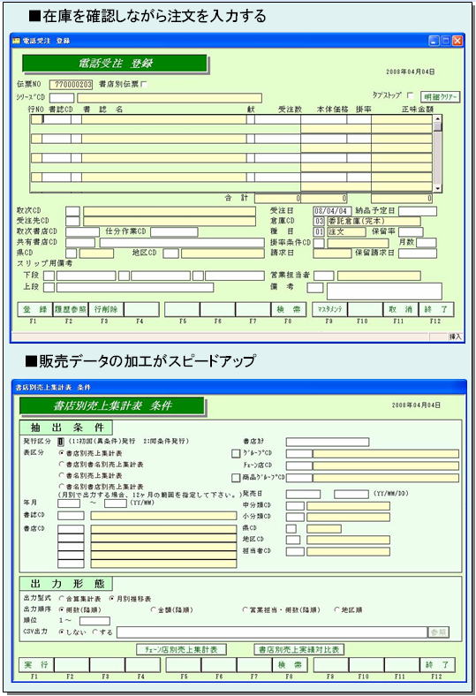Enable the タブストップ checkbox
The height and width of the screenshot is (696, 476).
tap(410, 95)
